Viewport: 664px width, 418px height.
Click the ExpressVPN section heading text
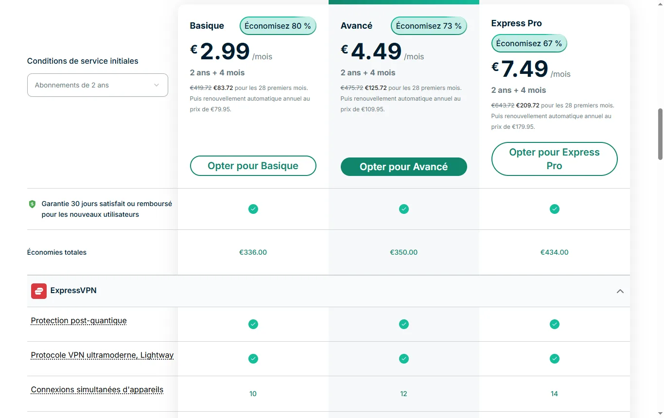pyautogui.click(x=73, y=291)
